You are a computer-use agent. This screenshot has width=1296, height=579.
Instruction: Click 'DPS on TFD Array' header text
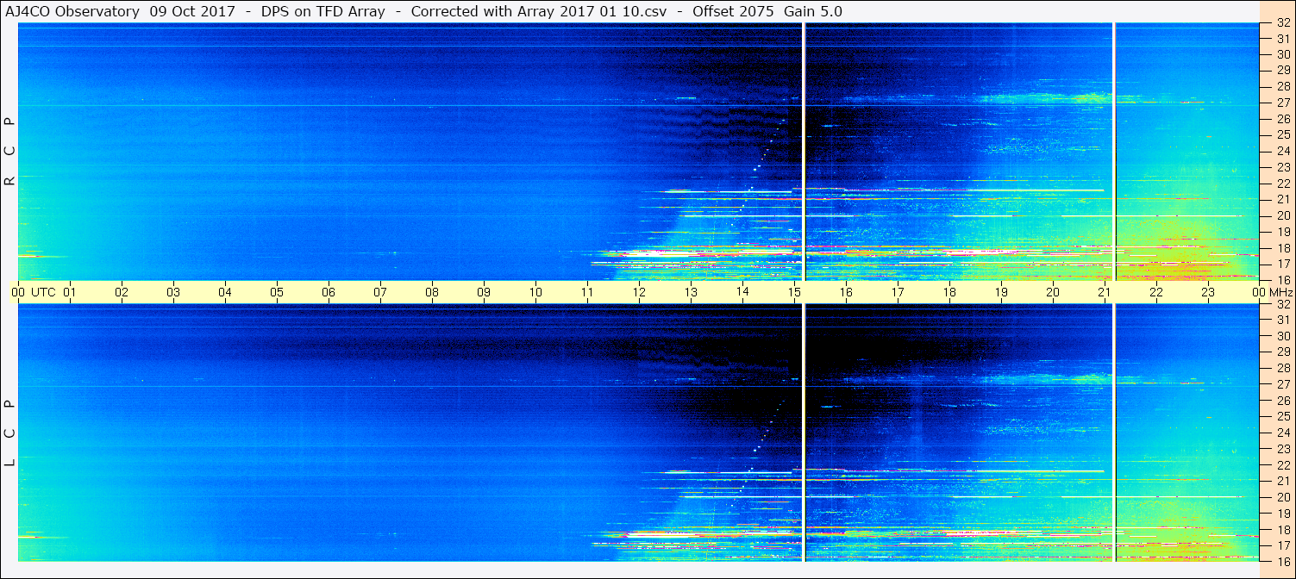[x=323, y=11]
